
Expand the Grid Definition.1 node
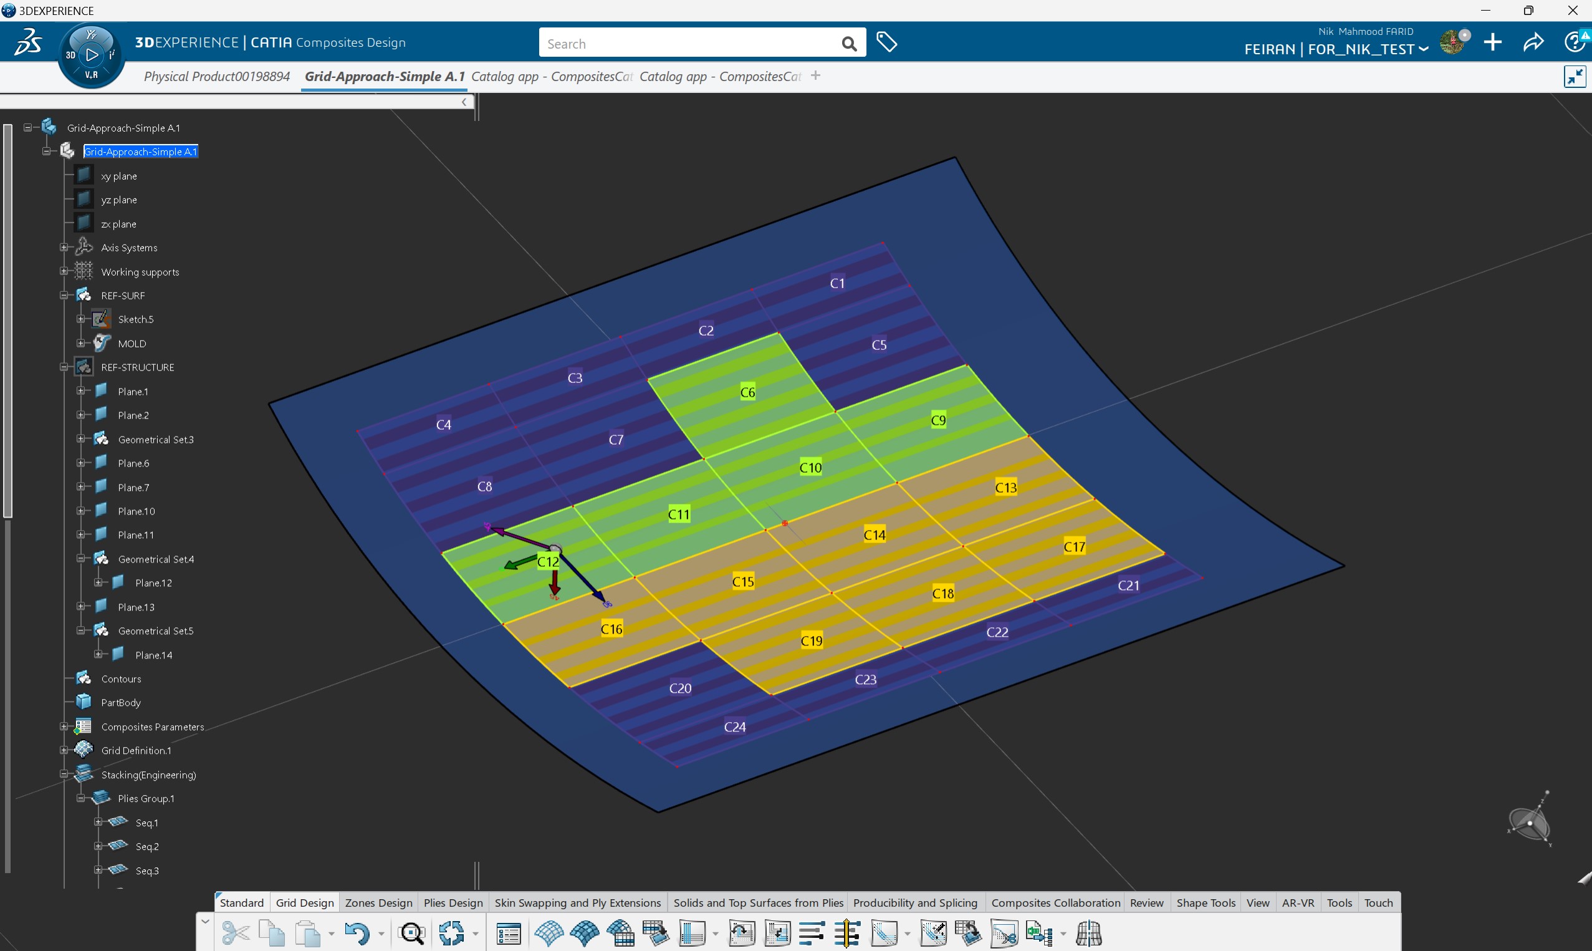64,750
